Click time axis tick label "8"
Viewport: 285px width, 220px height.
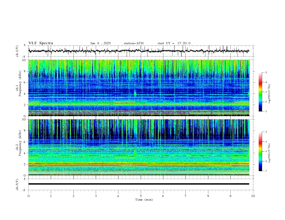(208, 196)
